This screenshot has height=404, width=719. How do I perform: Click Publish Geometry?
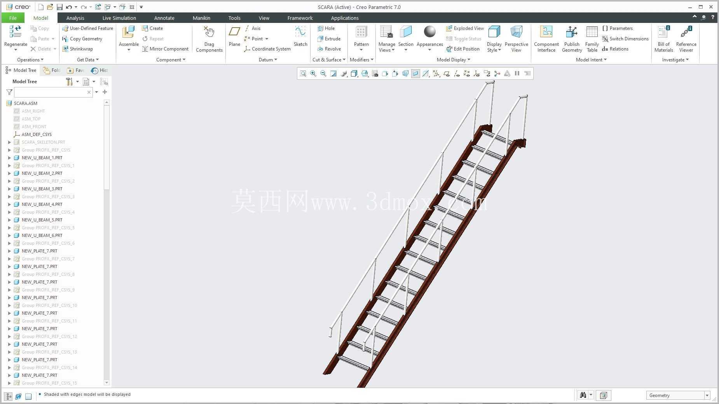[572, 39]
